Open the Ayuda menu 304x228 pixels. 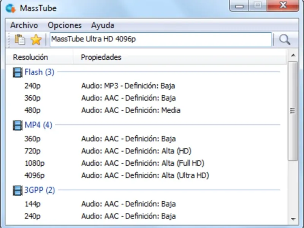click(103, 25)
